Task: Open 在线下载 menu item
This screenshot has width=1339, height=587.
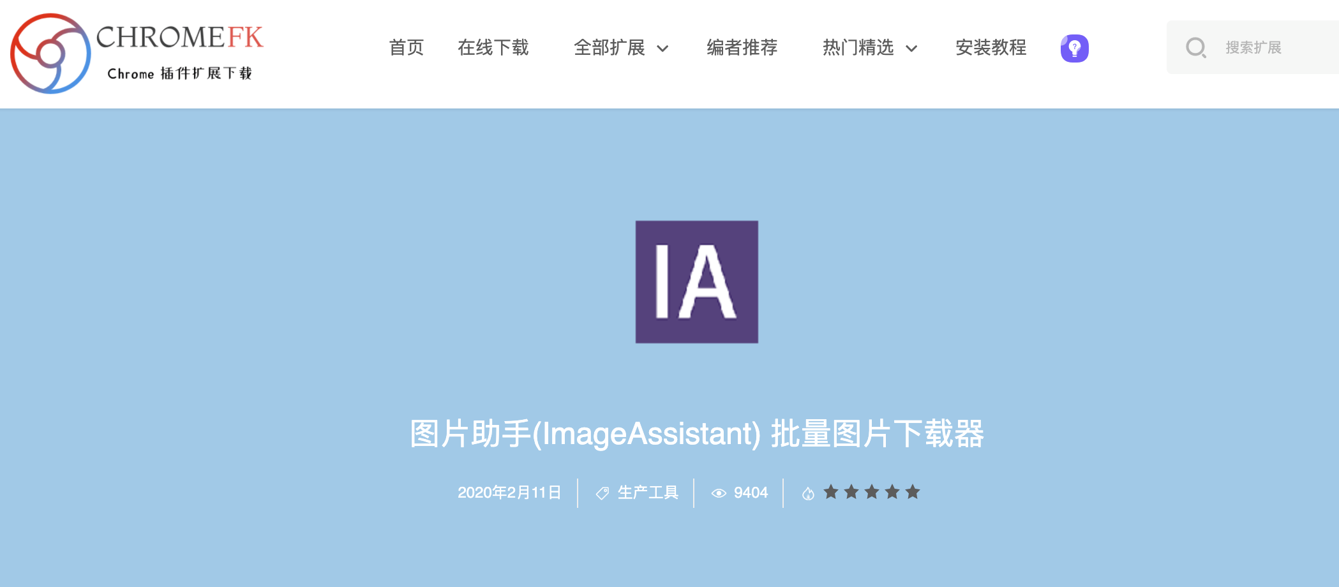Action: 493,48
